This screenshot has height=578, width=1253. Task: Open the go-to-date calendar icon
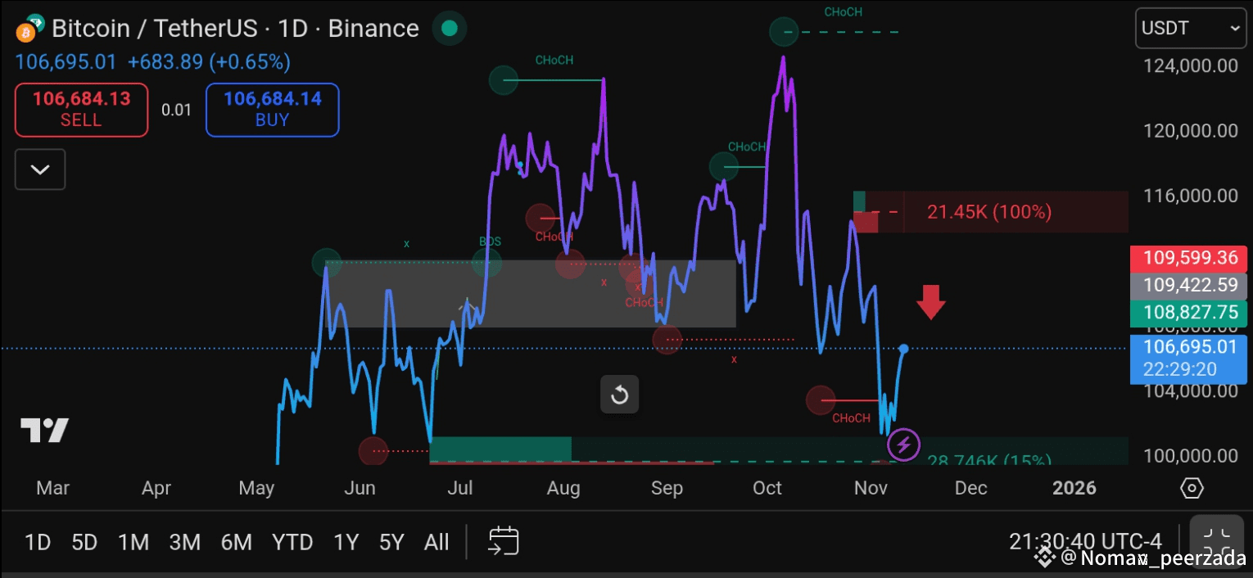504,541
